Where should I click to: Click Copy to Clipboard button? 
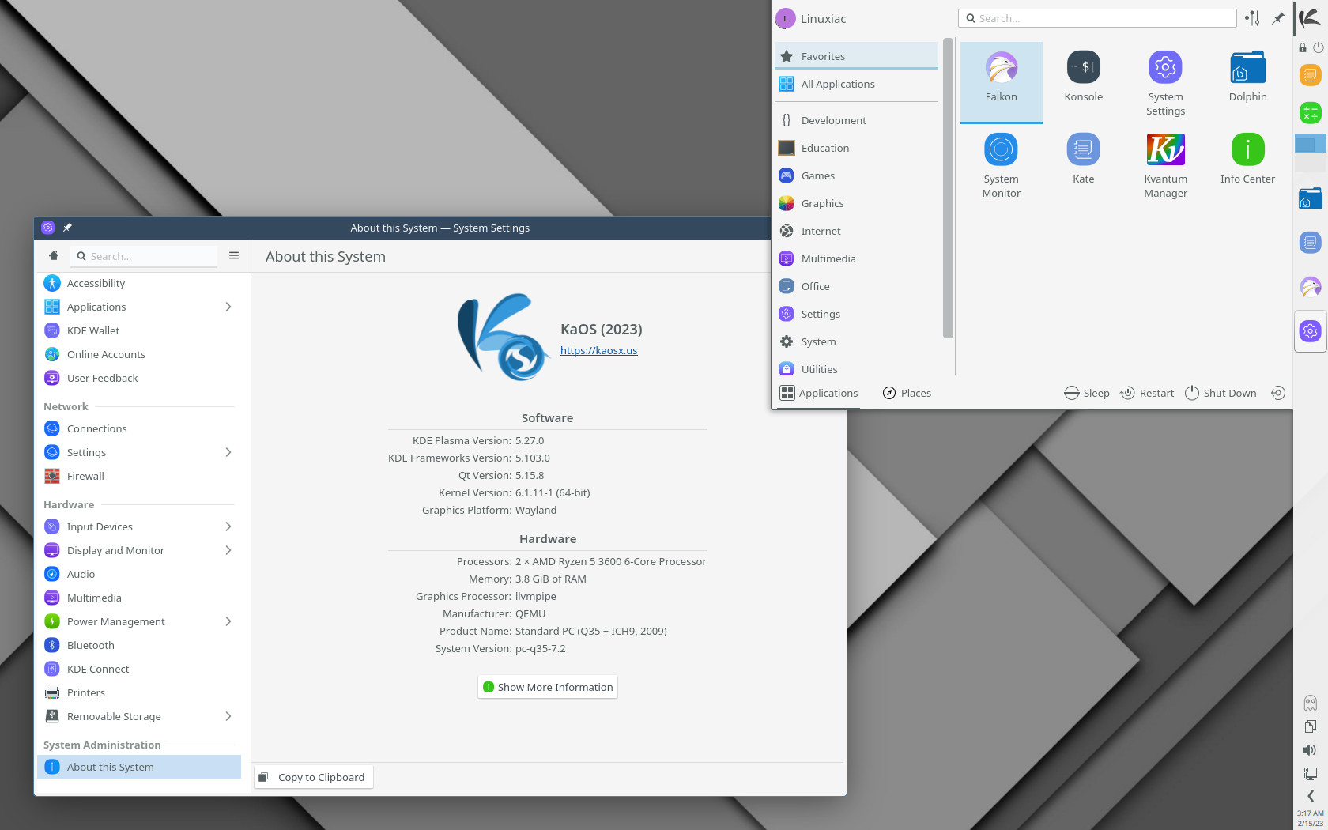point(313,777)
